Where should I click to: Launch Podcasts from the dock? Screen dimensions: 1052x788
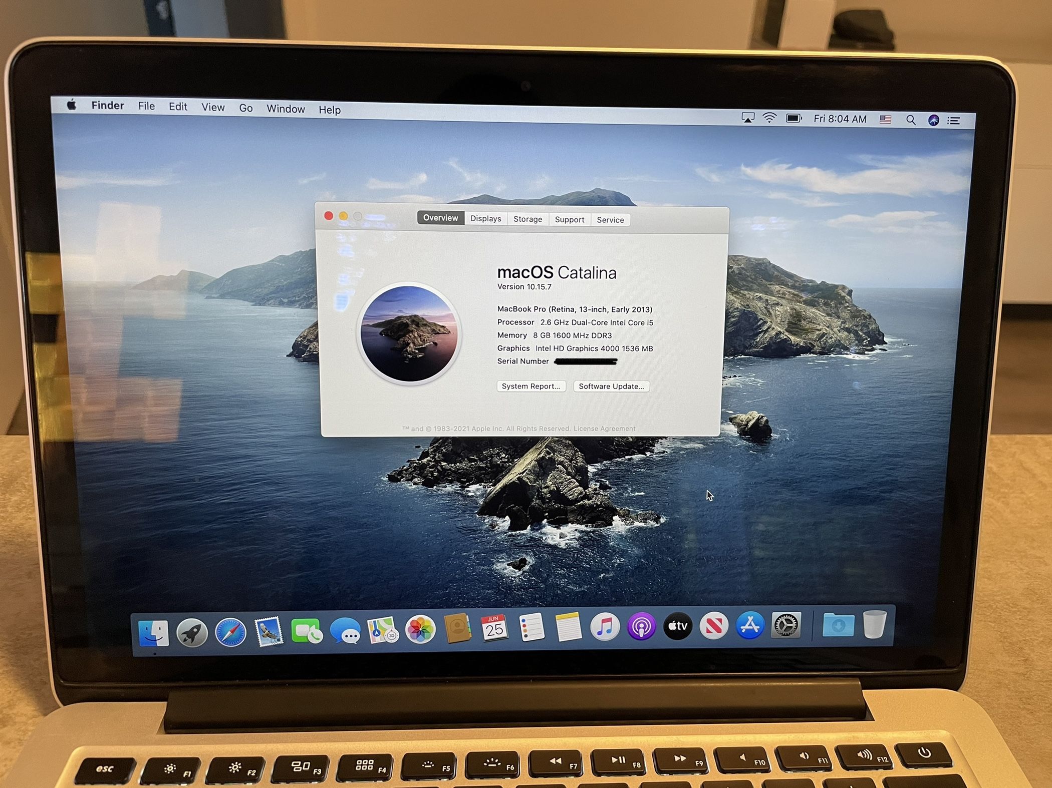641,626
